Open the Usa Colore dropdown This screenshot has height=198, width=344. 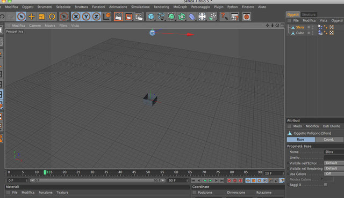[x=334, y=174]
